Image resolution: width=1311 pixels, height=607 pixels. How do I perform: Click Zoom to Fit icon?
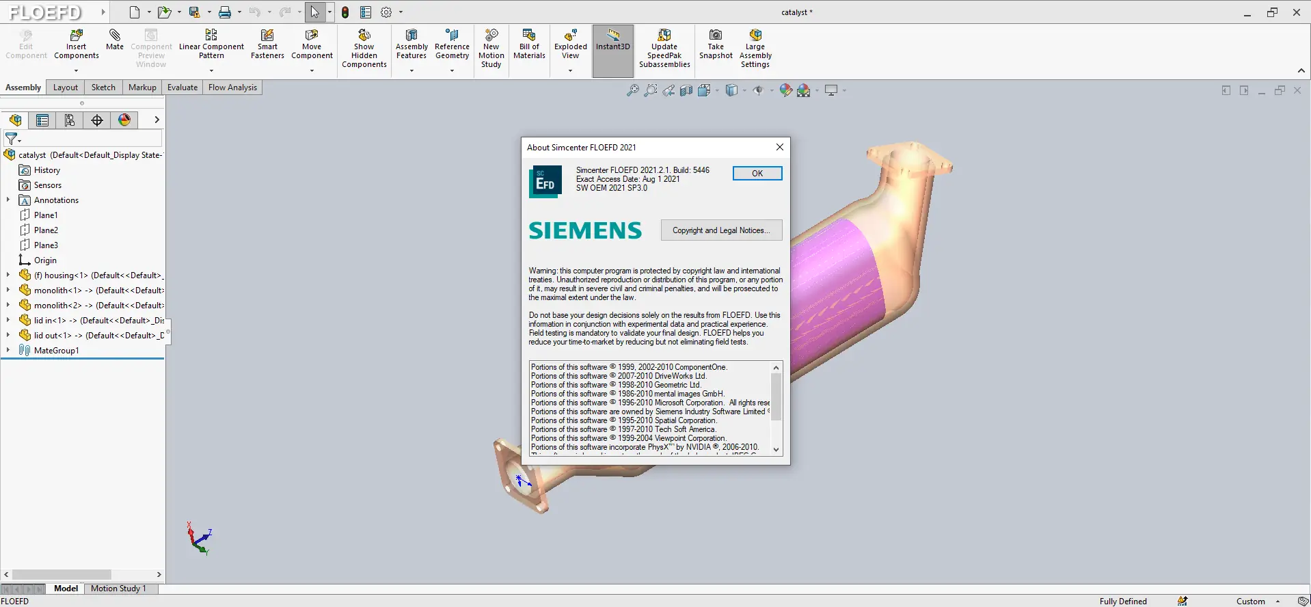[633, 90]
